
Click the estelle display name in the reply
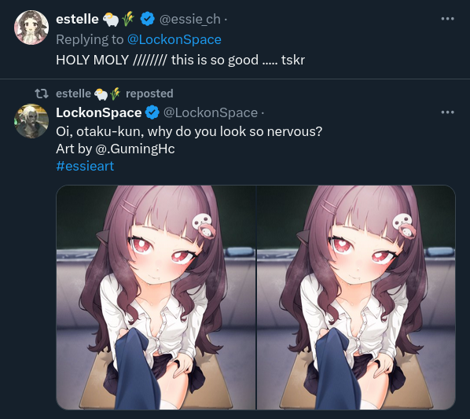pyautogui.click(x=77, y=19)
